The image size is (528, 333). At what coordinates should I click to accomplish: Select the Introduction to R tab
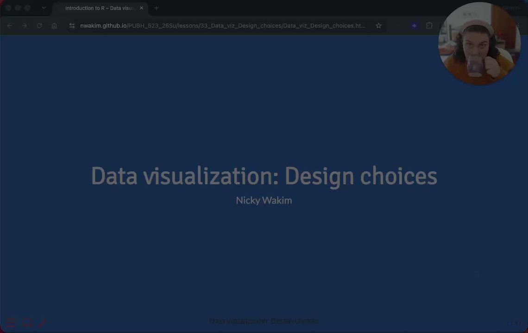tap(100, 8)
